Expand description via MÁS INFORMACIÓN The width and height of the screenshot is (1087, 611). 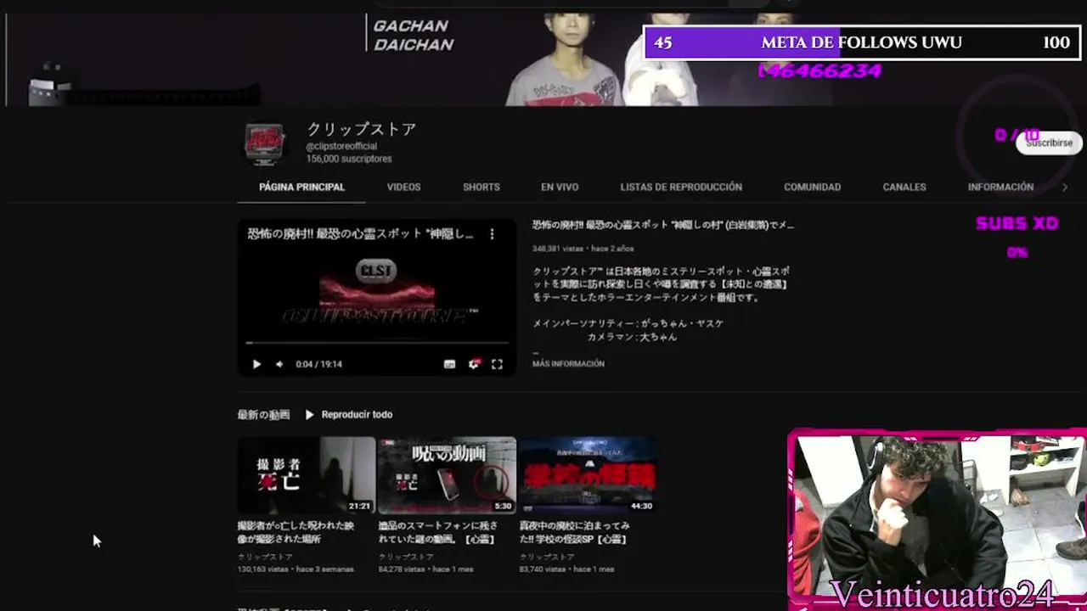pyautogui.click(x=568, y=364)
